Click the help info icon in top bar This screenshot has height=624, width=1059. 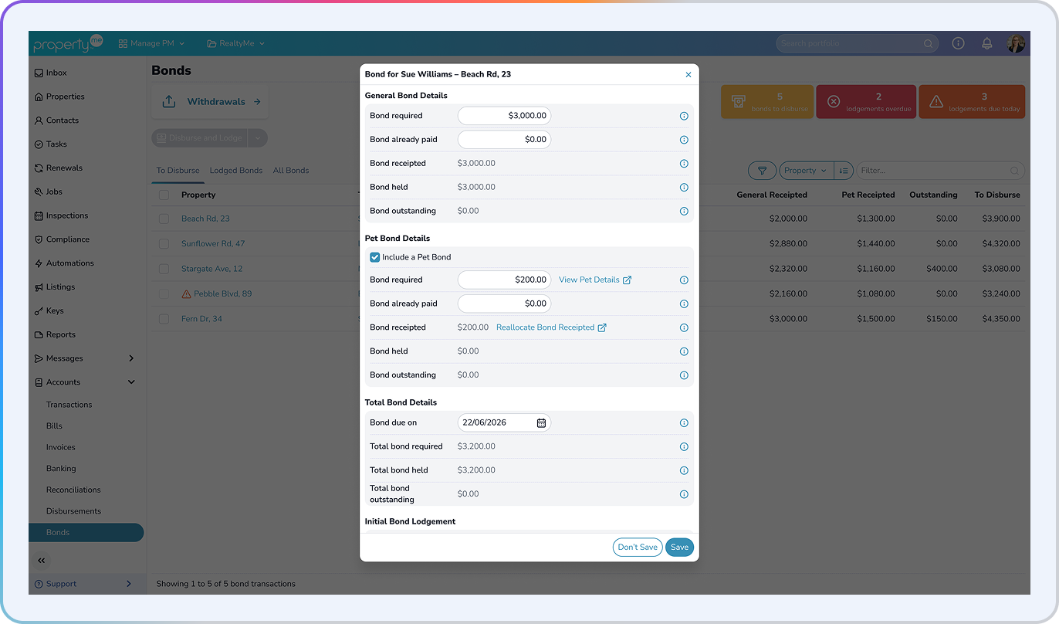coord(958,43)
